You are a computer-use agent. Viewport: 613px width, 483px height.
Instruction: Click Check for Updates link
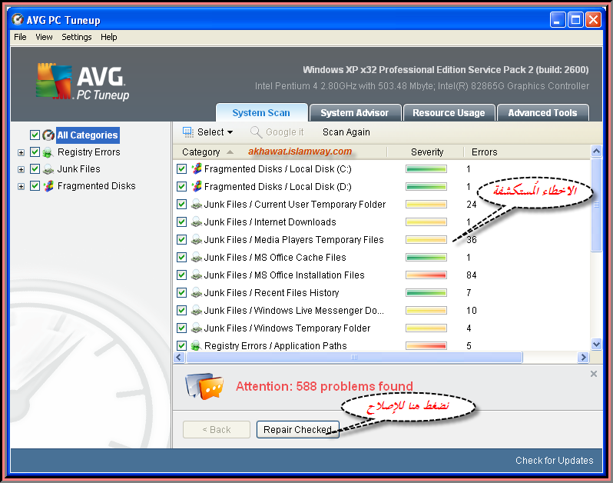coord(554,460)
